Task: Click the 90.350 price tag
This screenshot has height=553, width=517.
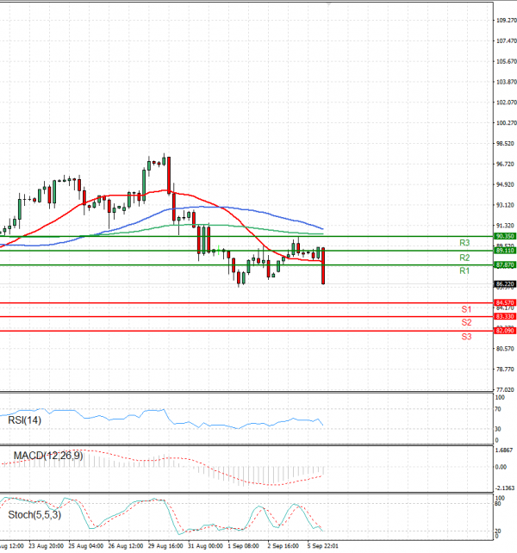Action: coord(505,236)
